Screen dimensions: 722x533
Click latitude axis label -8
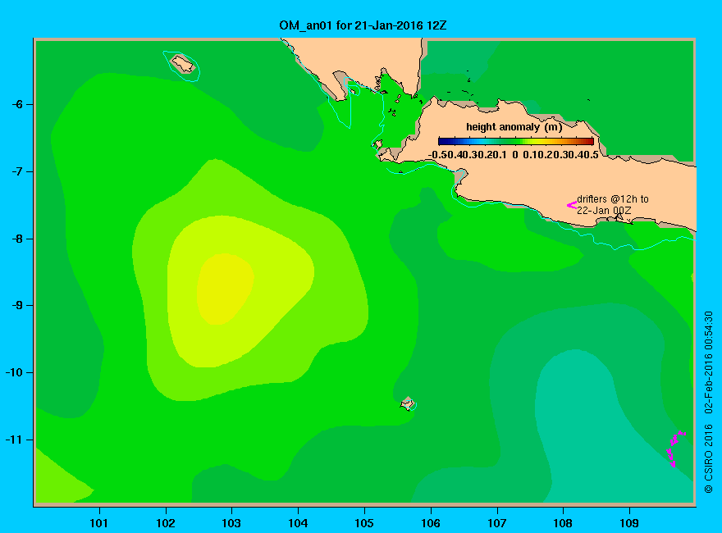point(17,239)
